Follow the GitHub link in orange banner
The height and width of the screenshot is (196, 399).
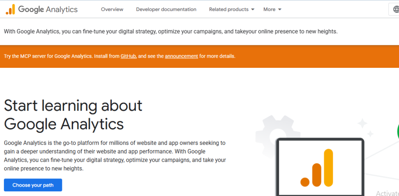[x=128, y=56]
